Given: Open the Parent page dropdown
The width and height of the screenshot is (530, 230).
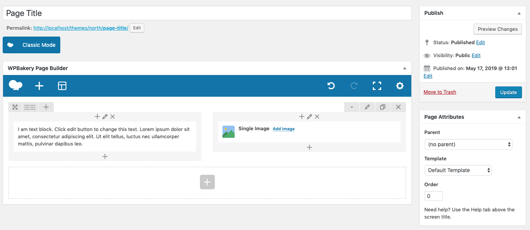Looking at the screenshot, I should pos(468,144).
